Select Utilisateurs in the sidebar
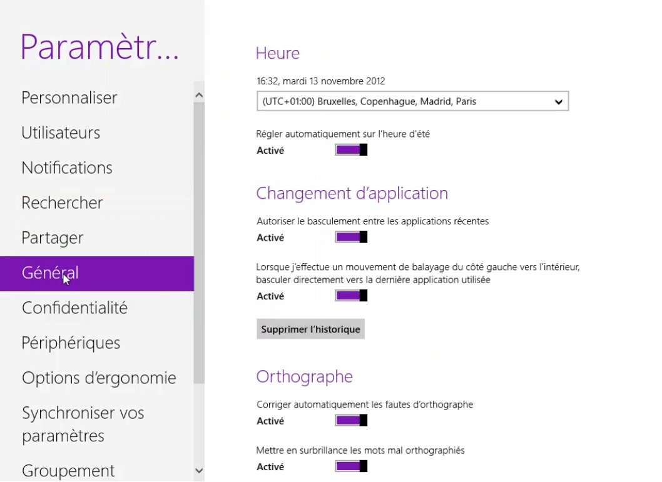 pyautogui.click(x=61, y=133)
